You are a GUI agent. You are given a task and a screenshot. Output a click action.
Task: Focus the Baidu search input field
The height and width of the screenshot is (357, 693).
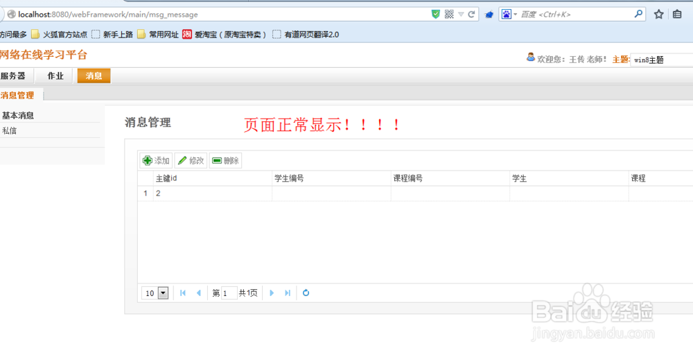click(x=575, y=14)
